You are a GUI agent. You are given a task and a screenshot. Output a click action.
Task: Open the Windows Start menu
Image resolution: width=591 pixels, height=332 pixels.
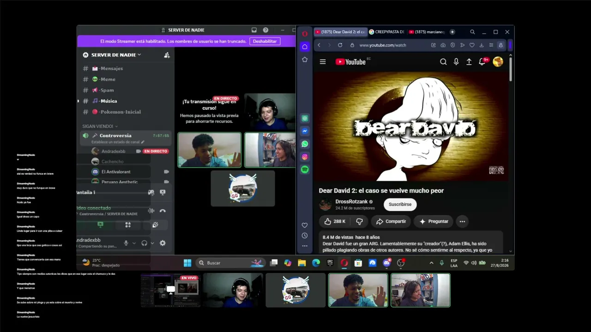click(187, 263)
